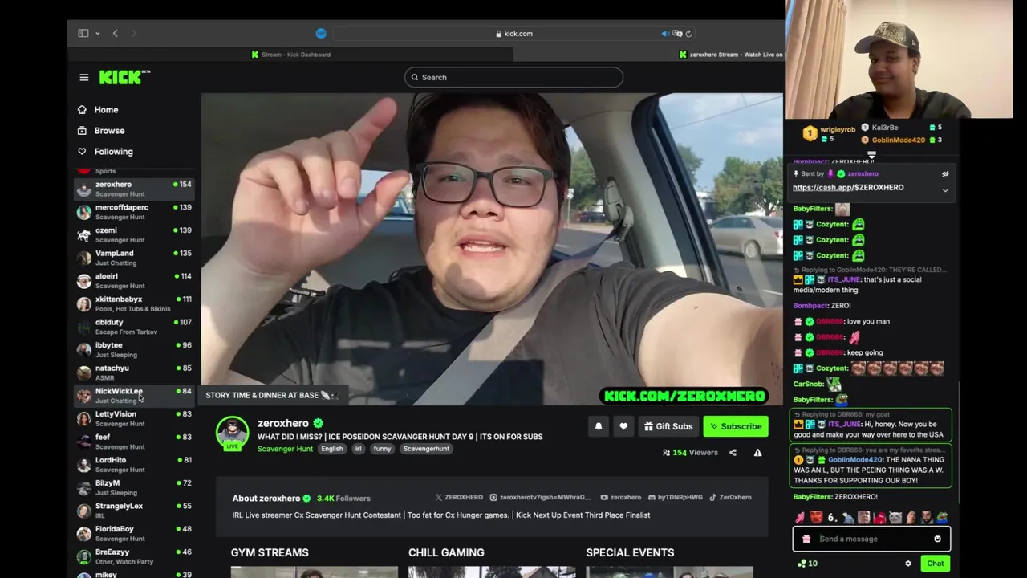Screen dimensions: 1027x578
Task: Open Browse in sidebar
Action: coord(100,131)
